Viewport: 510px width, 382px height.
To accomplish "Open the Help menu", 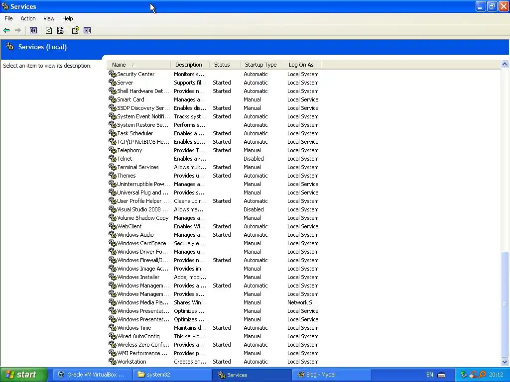I will pos(68,18).
